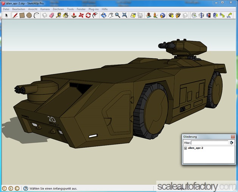Screen dimensions: 238x192
Task: Pick the Offset tool
Action: 95,16
